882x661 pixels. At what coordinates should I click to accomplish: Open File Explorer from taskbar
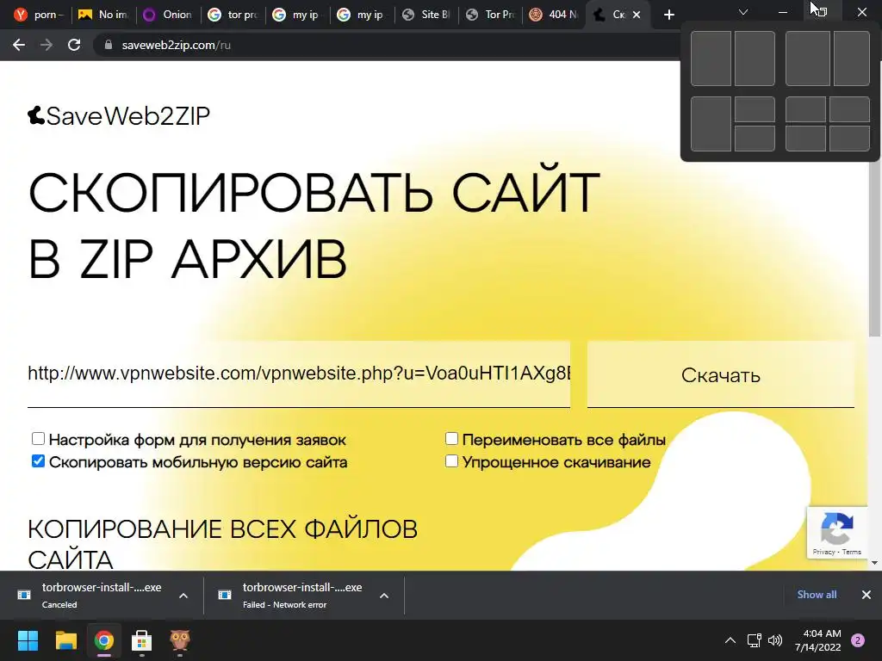(x=65, y=640)
